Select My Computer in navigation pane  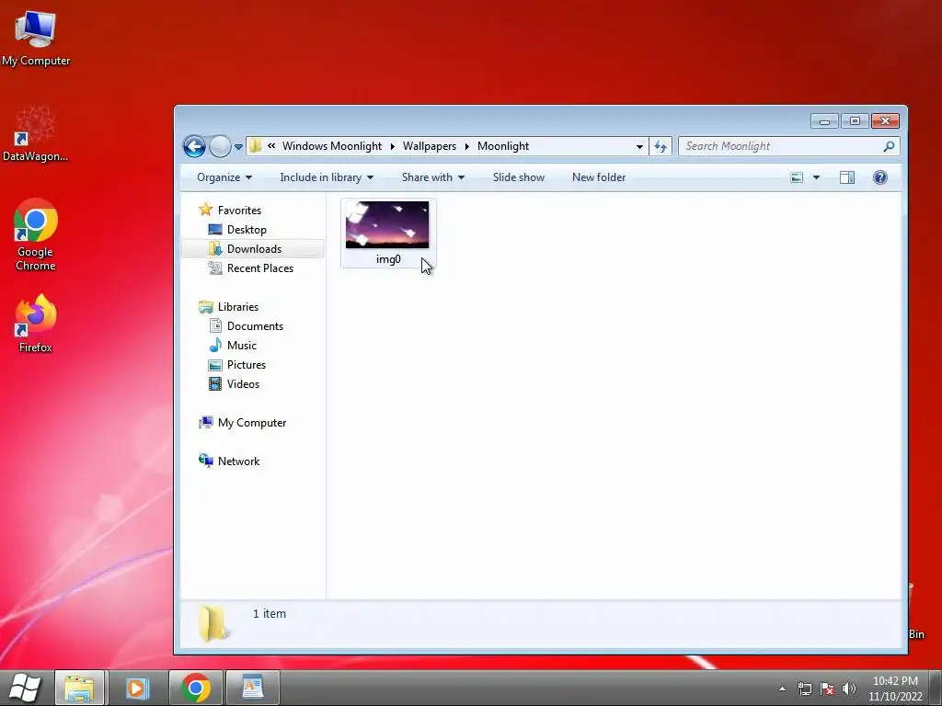[252, 423]
